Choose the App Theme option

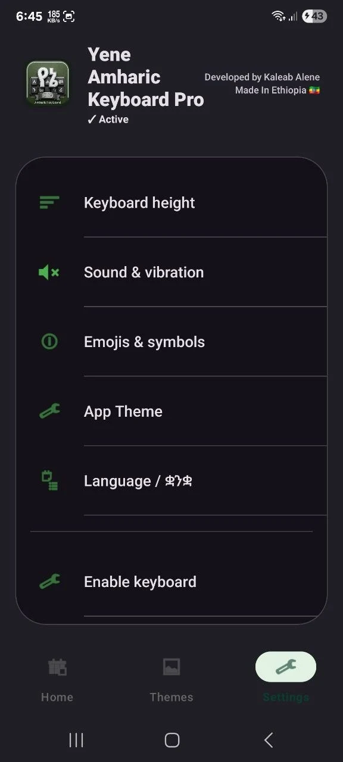click(171, 411)
